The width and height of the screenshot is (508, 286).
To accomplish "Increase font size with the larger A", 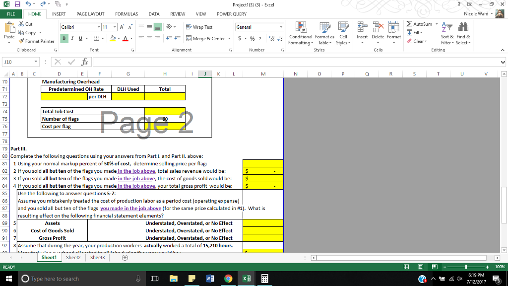I will point(122,27).
